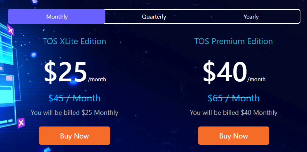Click the TOS XLite Edition heading
Viewport: 307px width, 152px height.
(x=74, y=41)
